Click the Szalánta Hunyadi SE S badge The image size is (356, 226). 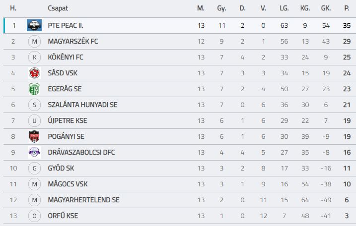click(x=35, y=105)
